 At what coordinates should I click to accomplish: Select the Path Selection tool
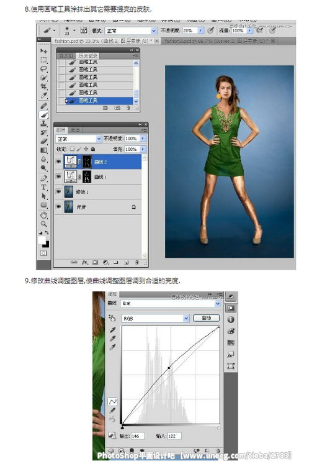tap(43, 196)
